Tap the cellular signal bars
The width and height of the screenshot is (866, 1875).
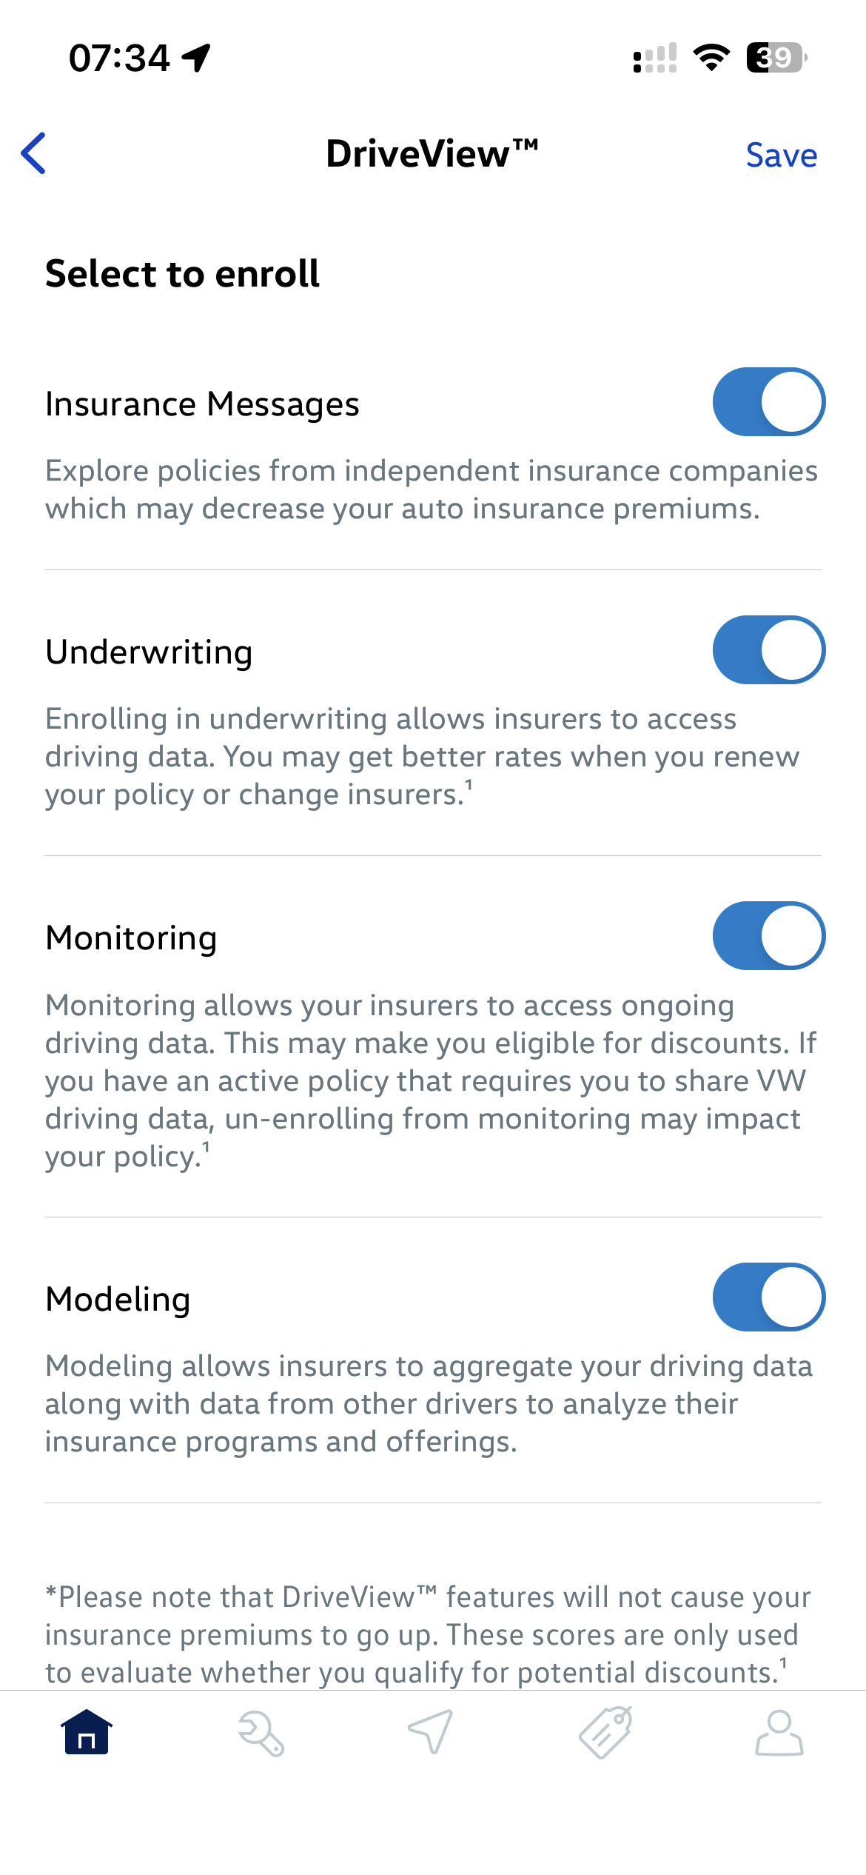pos(655,58)
